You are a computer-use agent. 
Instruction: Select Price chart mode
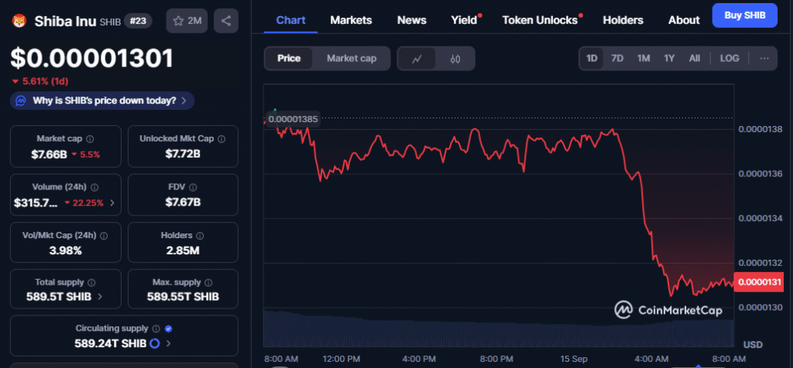(289, 59)
